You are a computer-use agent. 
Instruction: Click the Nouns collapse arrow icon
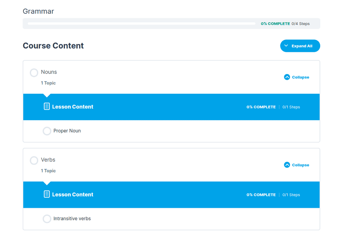(287, 77)
